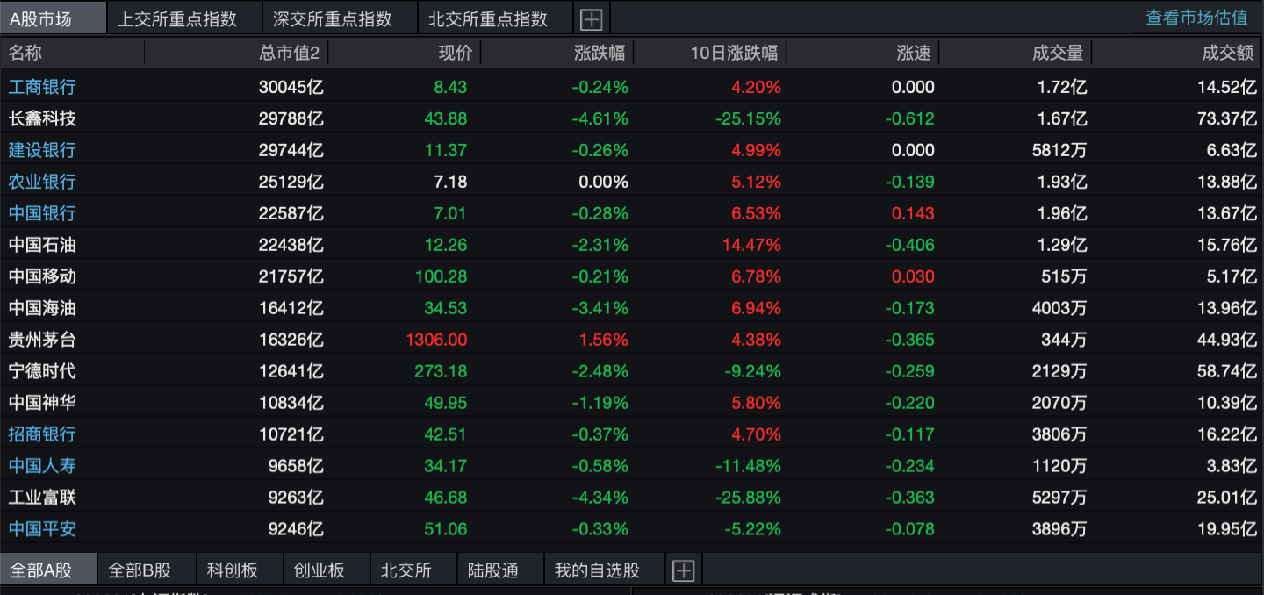Screen dimensions: 1264x595
Task: Click the 0.143 speed value of 中国银行
Action: 913,213
